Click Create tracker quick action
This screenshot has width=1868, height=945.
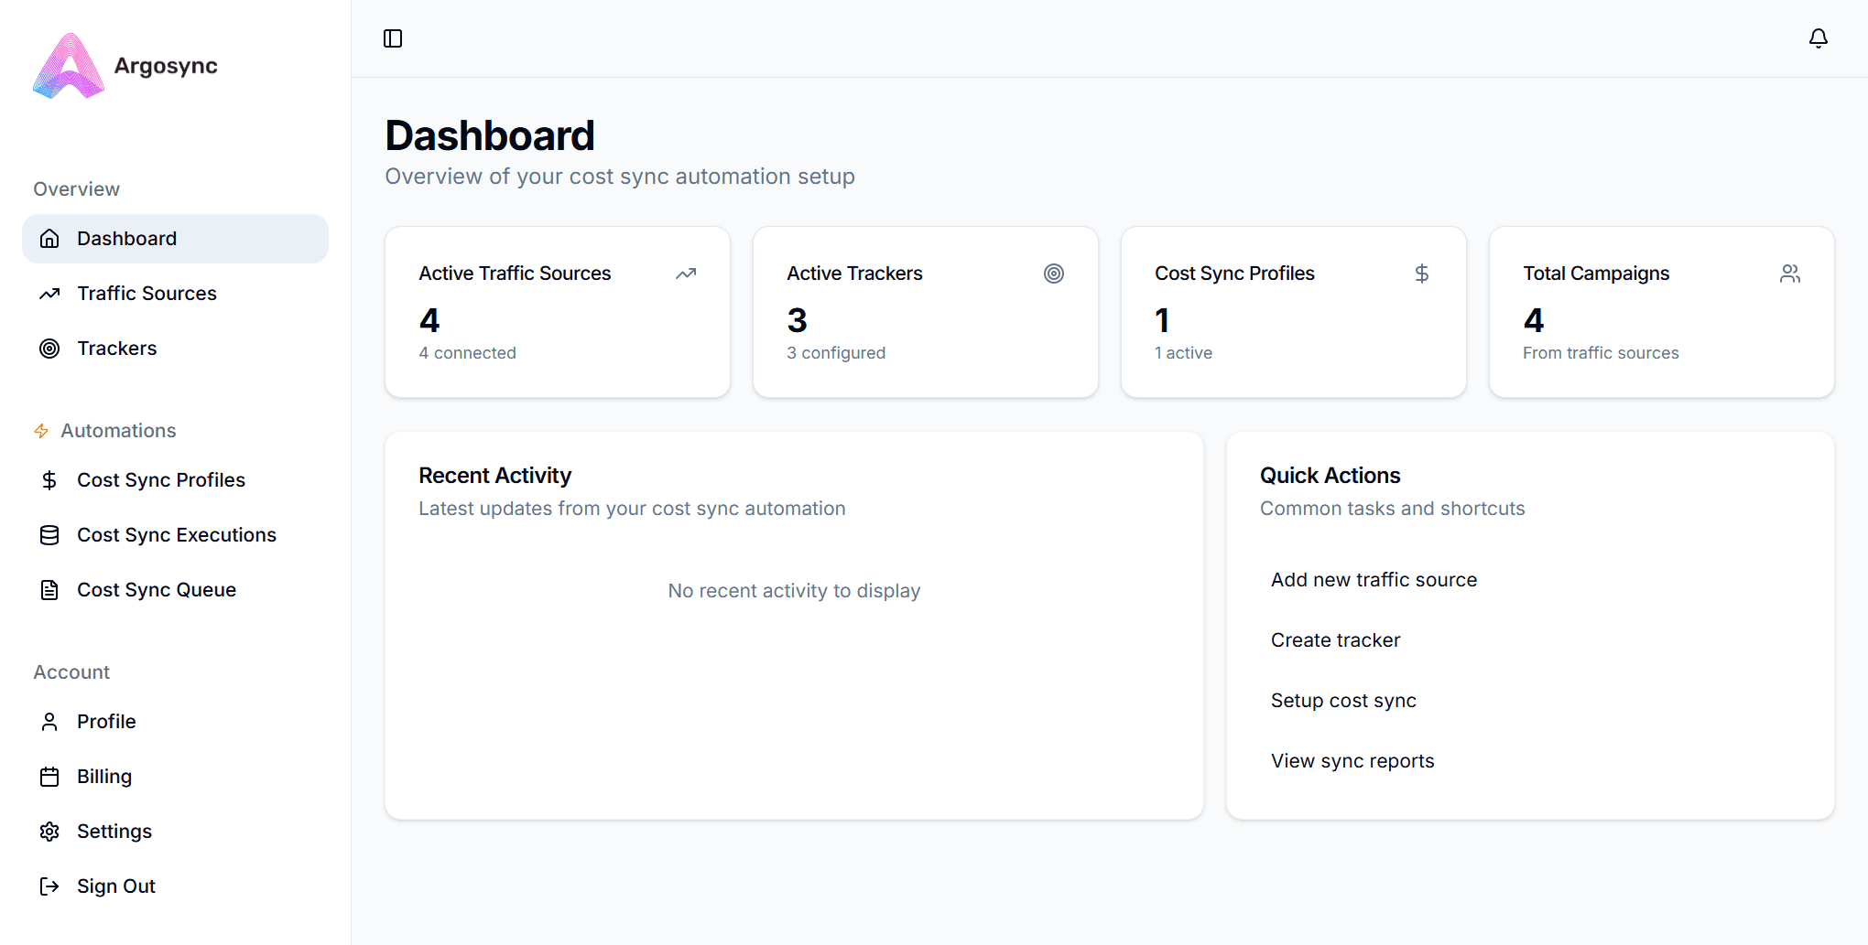tap(1335, 640)
